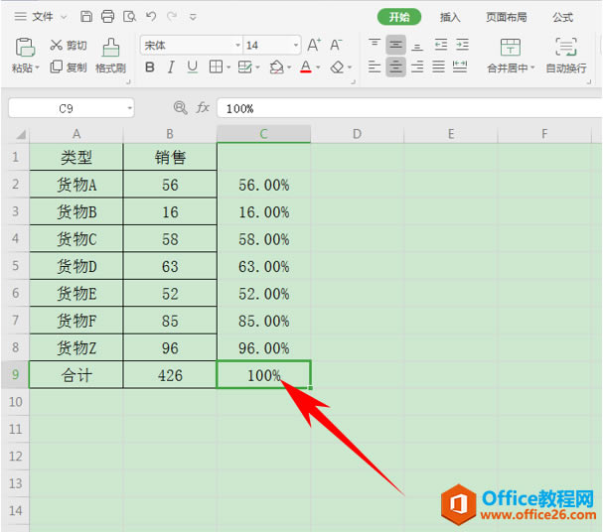Copy the selection with the 复制 icon
This screenshot has height=532, width=603.
coord(57,66)
